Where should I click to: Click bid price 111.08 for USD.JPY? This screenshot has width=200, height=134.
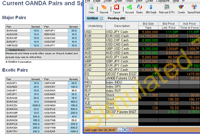point(169,32)
